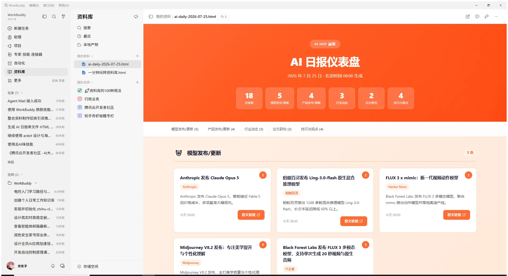This screenshot has width=508, height=276.
Task: Open the more options ellipsis menu
Action: [x=496, y=17]
